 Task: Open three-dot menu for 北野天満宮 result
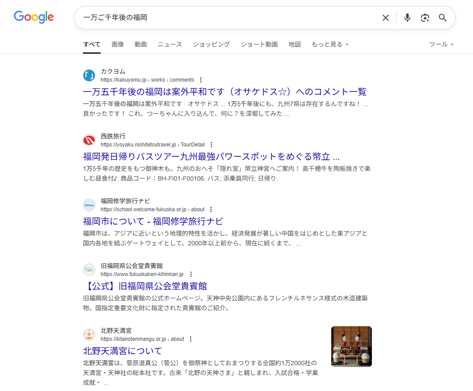[191, 339]
